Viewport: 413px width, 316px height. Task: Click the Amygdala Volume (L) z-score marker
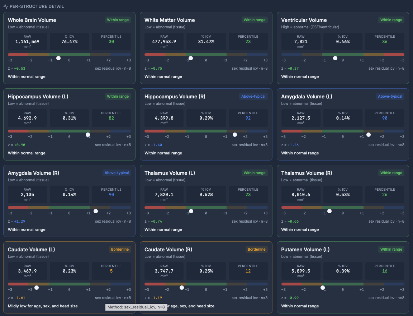click(x=369, y=135)
